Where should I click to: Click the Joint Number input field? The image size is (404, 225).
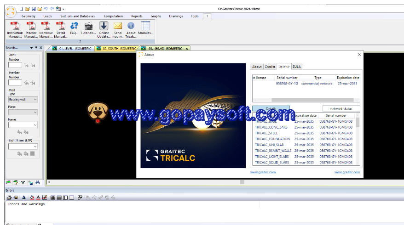(15, 65)
